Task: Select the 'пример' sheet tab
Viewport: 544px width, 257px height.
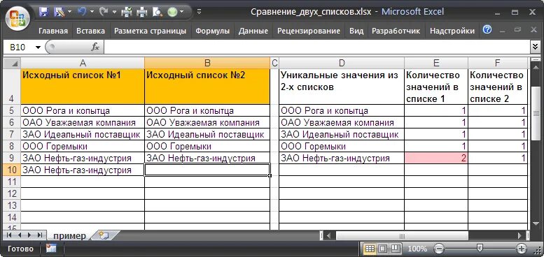Action: tap(69, 235)
